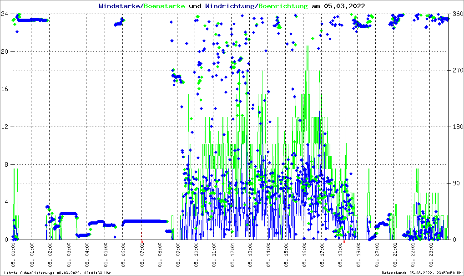Click the right axis value '360'
The width and height of the screenshot is (464, 276).
pyautogui.click(x=457, y=14)
